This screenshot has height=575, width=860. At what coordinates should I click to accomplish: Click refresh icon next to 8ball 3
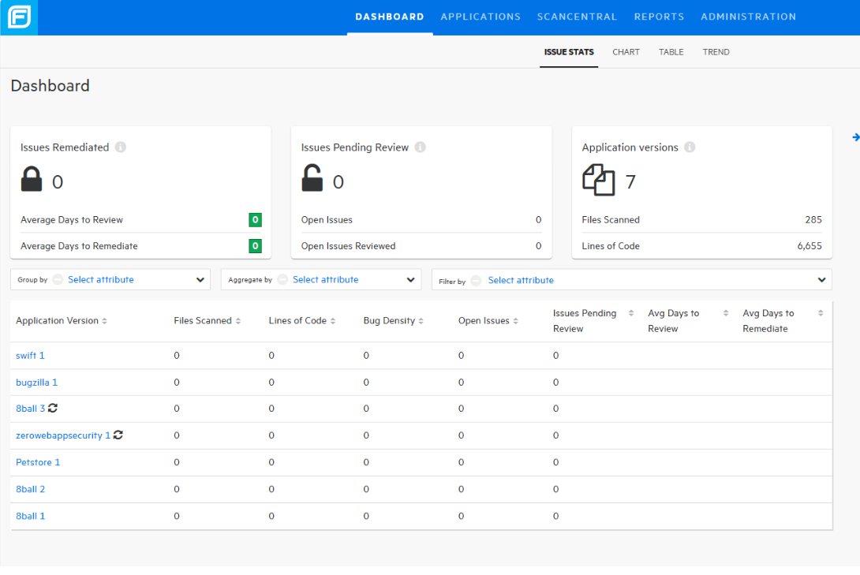tap(53, 409)
